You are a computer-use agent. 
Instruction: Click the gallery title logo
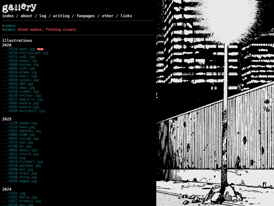pyautogui.click(x=19, y=8)
